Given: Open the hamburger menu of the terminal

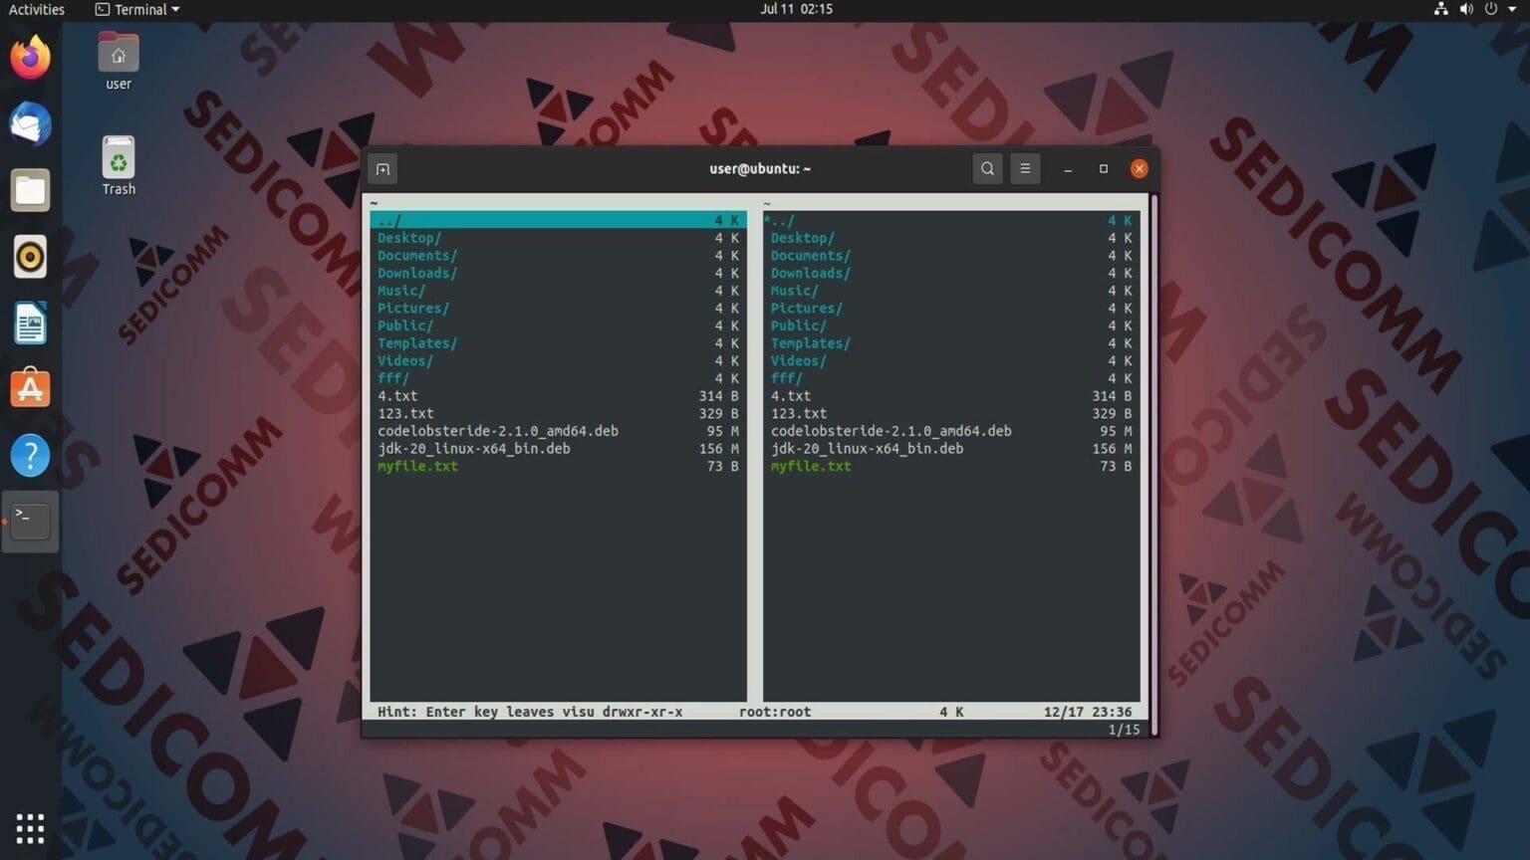Looking at the screenshot, I should (1025, 168).
